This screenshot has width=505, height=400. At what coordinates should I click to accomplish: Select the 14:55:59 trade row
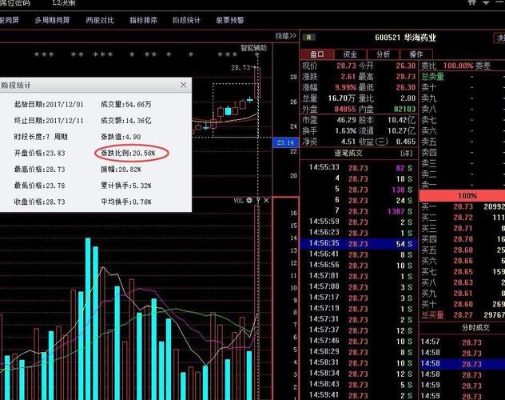tap(359, 222)
